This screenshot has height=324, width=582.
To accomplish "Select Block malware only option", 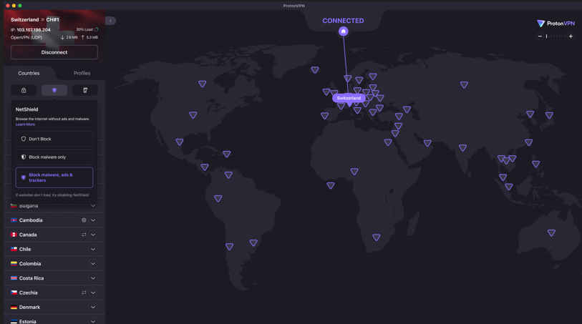I will point(54,157).
